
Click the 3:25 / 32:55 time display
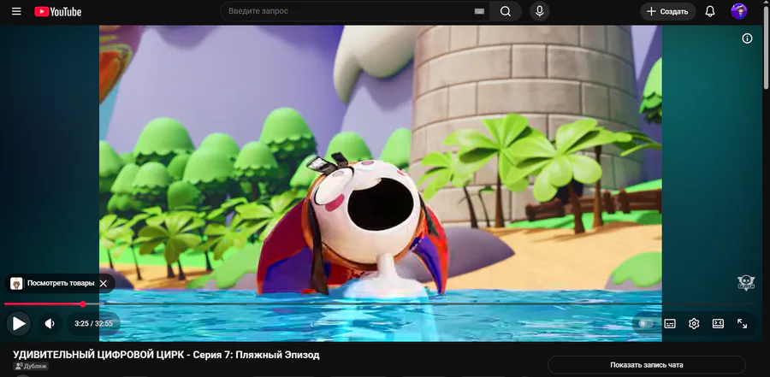pos(93,323)
